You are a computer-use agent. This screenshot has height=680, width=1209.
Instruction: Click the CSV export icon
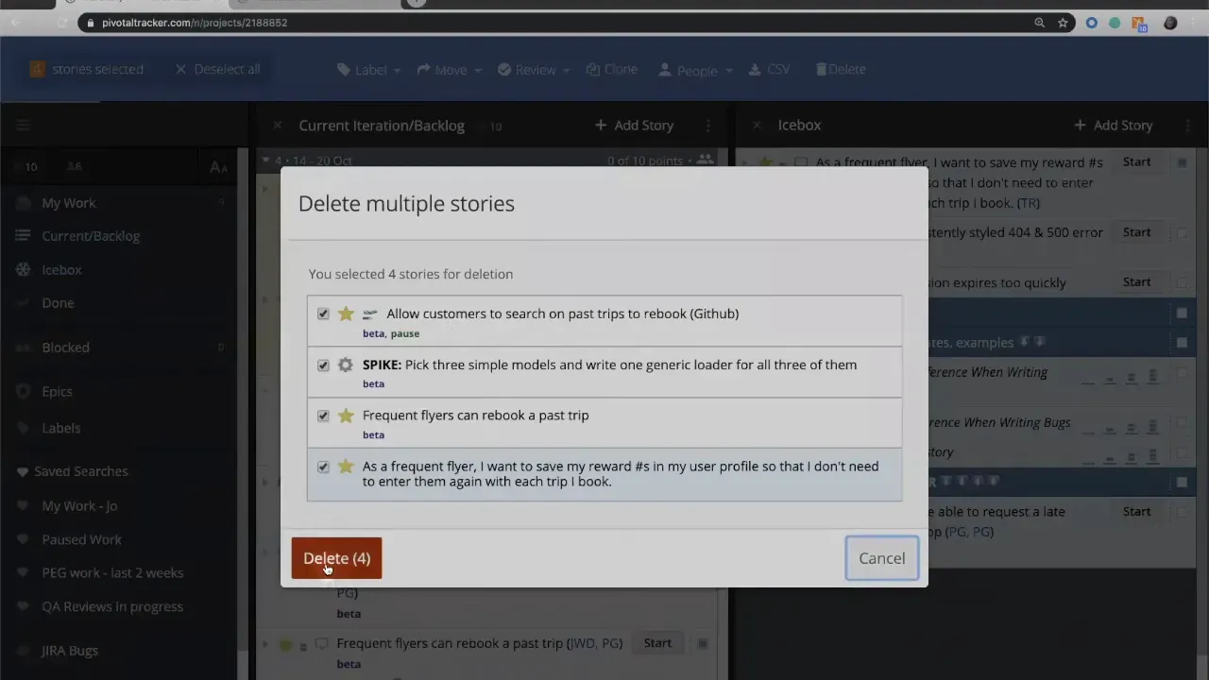coord(753,69)
